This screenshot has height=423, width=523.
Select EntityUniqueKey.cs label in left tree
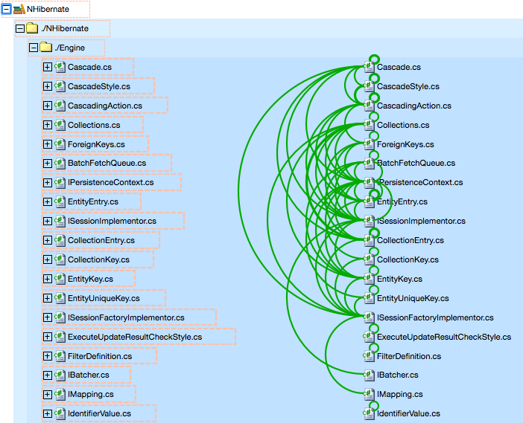104,298
